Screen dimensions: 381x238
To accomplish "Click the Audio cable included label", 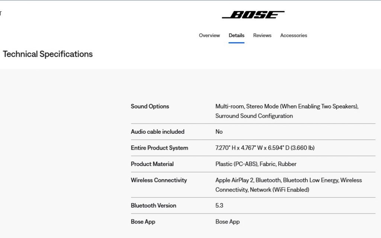I will click(x=157, y=131).
